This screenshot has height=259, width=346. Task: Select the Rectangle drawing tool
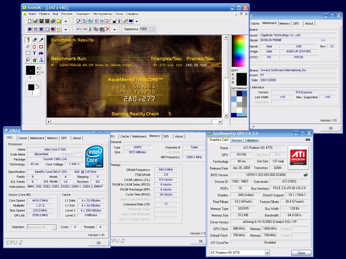[41, 47]
